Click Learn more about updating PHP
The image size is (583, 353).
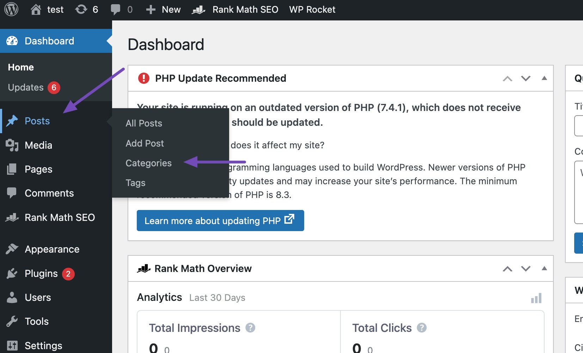220,221
